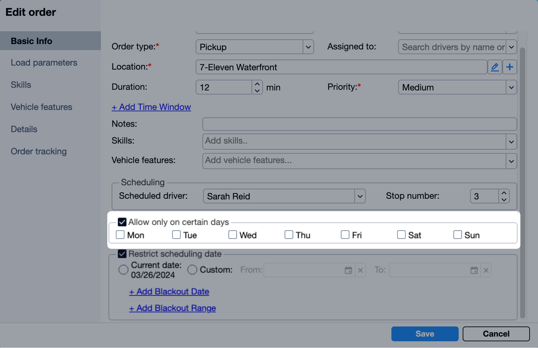Click the edit location pencil icon
The width and height of the screenshot is (538, 348).
pyautogui.click(x=495, y=67)
